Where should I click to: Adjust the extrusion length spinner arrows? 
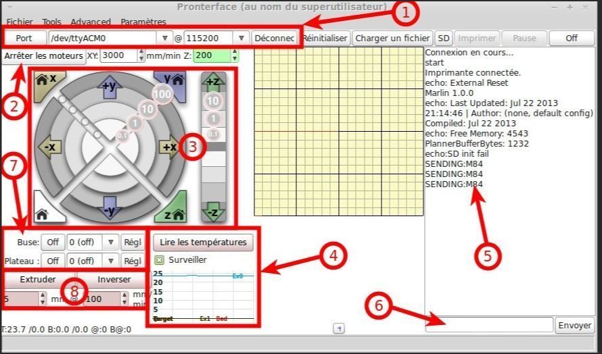tap(43, 299)
